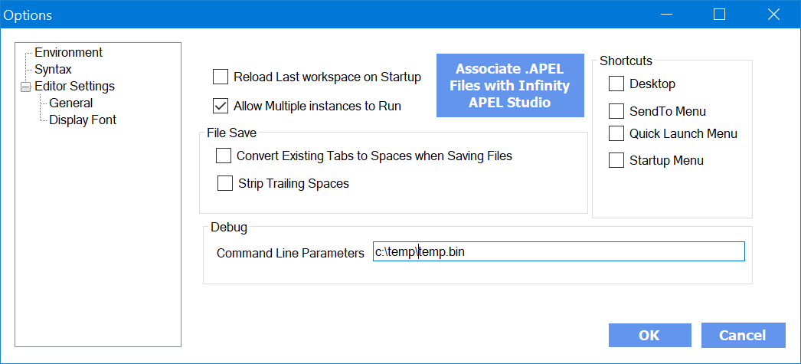Check Convert Existing Tabs to Spaces option

[224, 156]
